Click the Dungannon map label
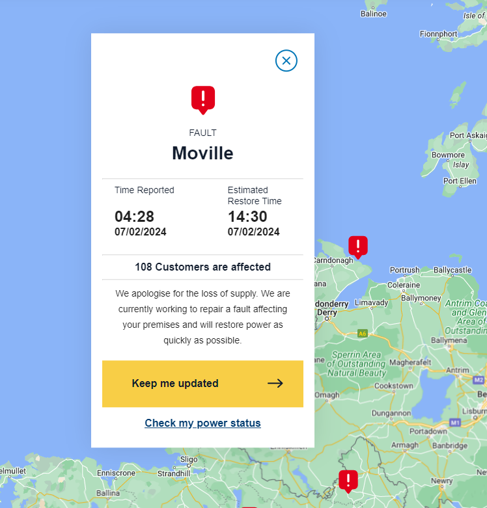Image resolution: width=487 pixels, height=508 pixels. click(x=391, y=412)
